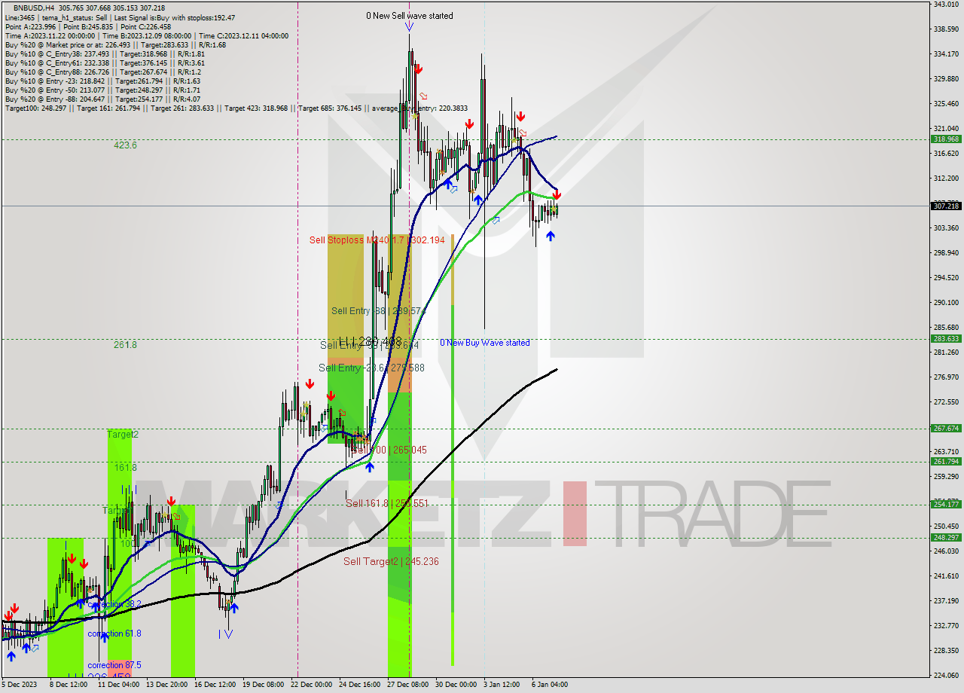The height and width of the screenshot is (693, 964).
Task: Click the '3 Jan 12:00' time label
Action: pyautogui.click(x=502, y=685)
